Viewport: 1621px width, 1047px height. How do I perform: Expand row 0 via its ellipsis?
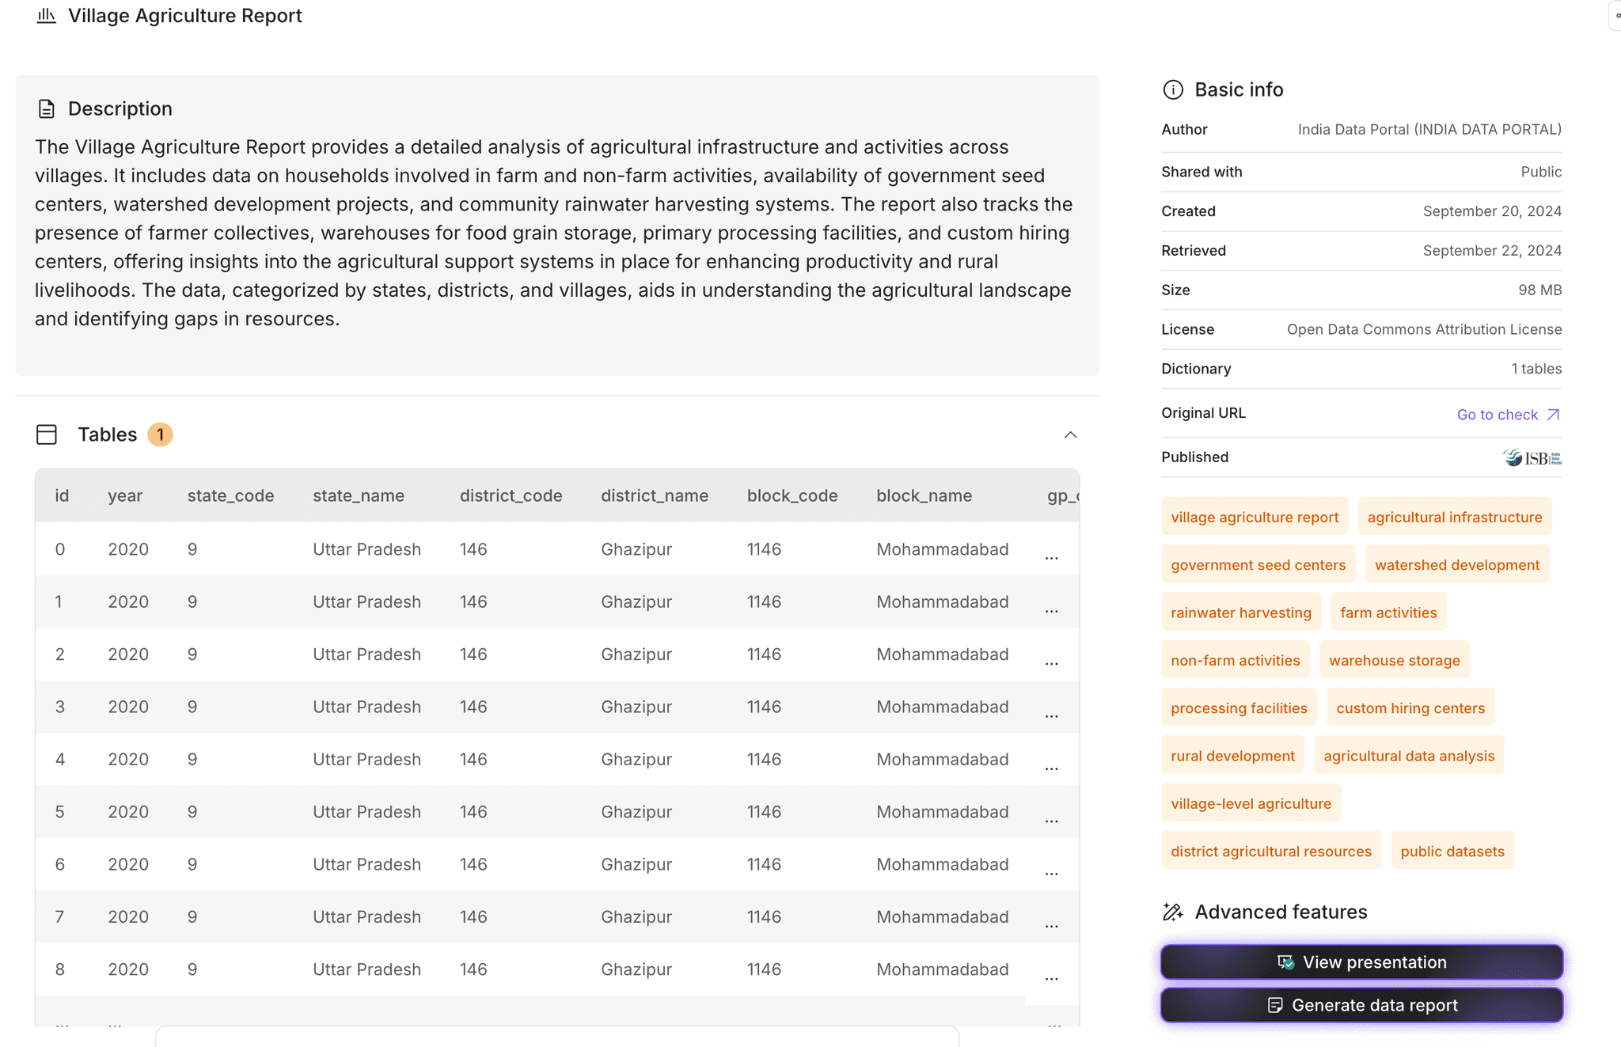tap(1051, 558)
